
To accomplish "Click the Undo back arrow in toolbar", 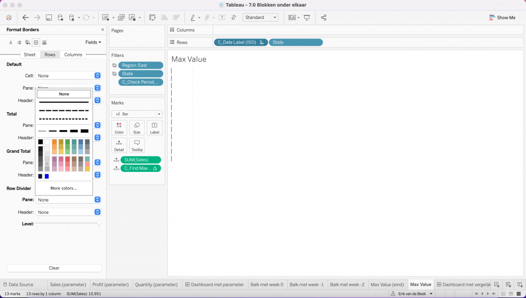I will click(x=25, y=17).
